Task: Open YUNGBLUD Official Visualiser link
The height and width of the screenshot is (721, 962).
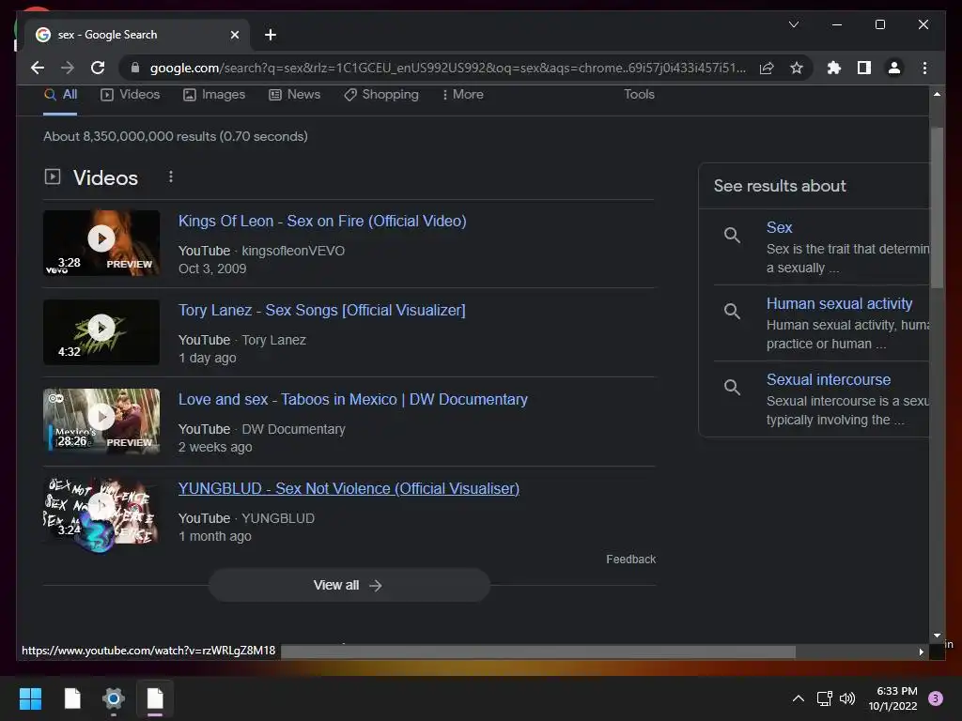Action: pyautogui.click(x=349, y=488)
